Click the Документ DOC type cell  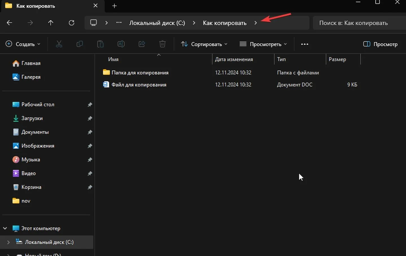pos(295,85)
